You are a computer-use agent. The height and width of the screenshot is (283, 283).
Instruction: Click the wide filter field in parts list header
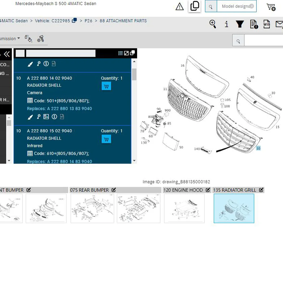(61, 53)
